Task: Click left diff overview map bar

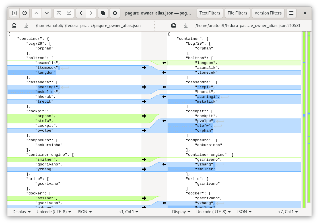Action: tap(304, 119)
